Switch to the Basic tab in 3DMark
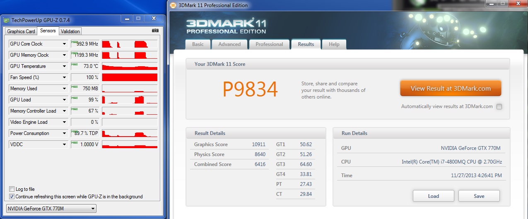The width and height of the screenshot is (528, 219). point(198,44)
